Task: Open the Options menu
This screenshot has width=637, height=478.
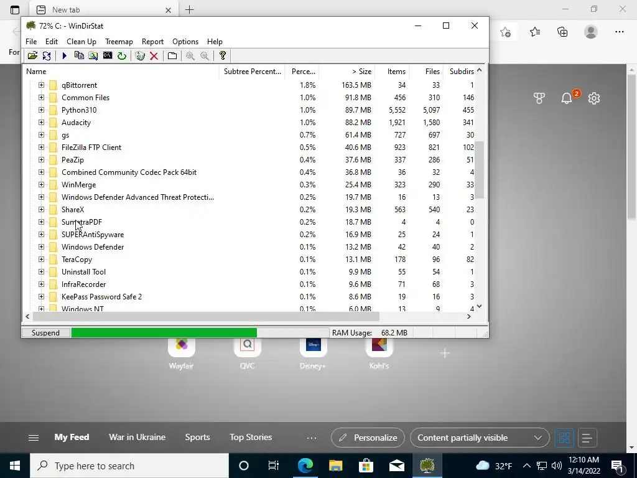Action: (185, 42)
